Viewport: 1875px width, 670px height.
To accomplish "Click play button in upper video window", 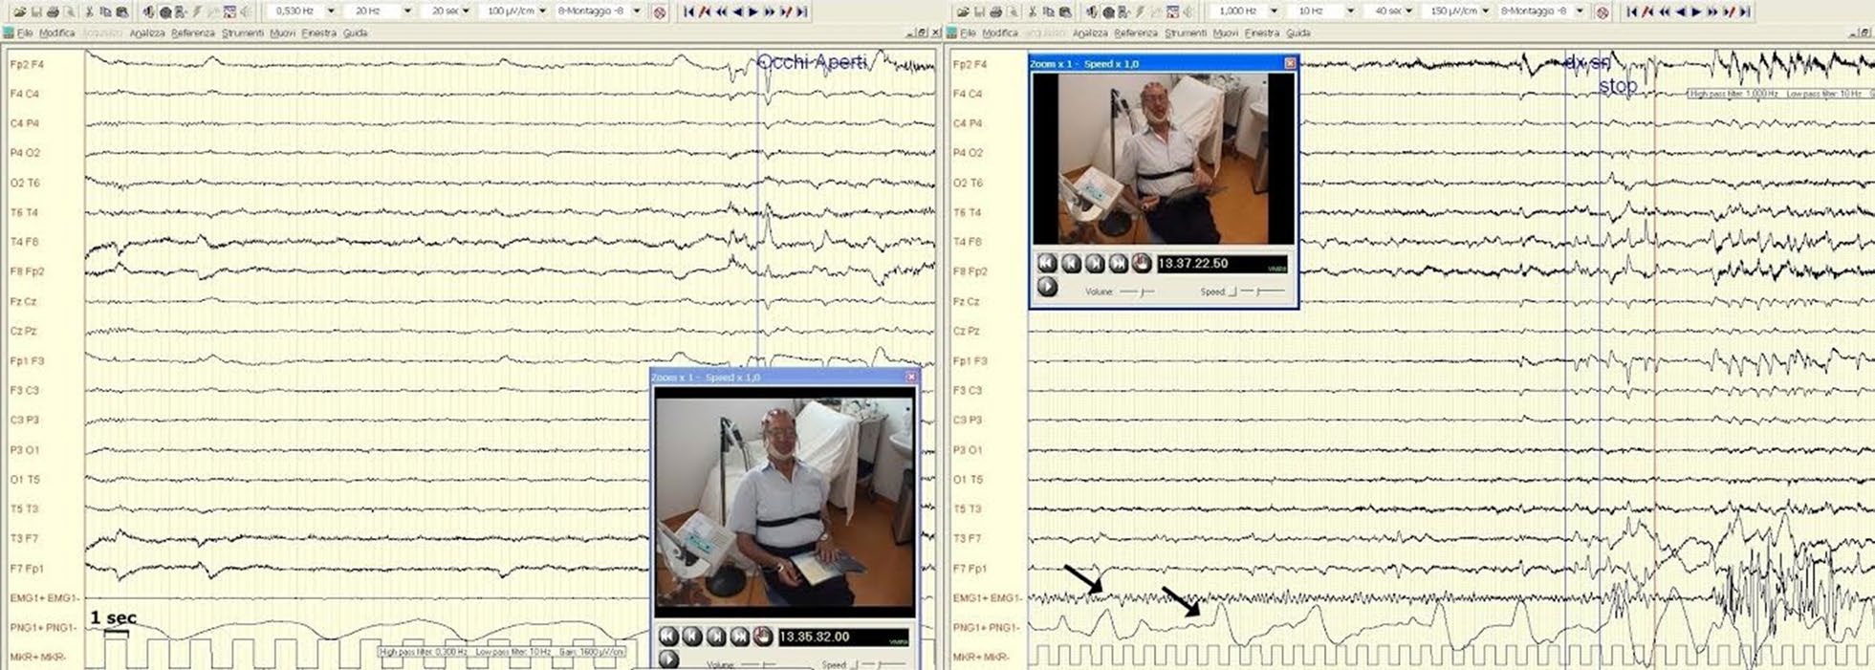I will point(1047,287).
